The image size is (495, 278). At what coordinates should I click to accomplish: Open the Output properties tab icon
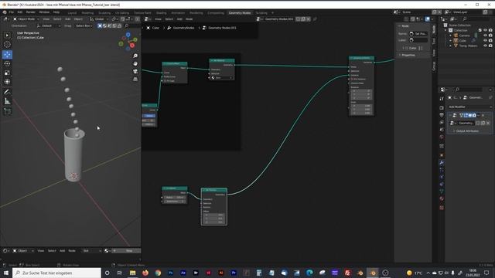[x=442, y=115]
